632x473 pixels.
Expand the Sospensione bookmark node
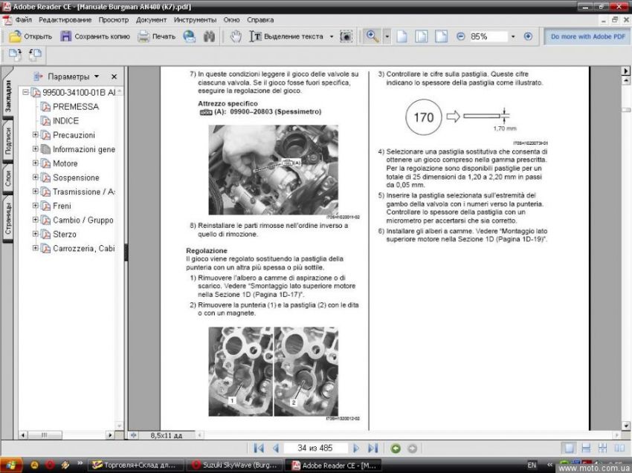36,177
